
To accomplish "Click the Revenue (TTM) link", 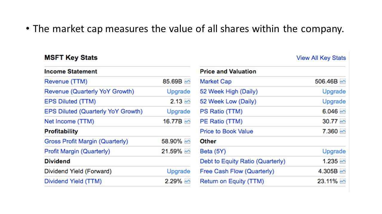I will 66,81.
